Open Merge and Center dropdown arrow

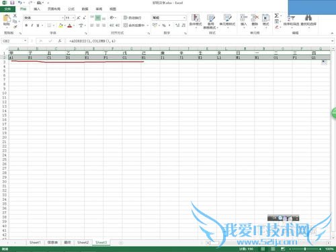point(148,26)
